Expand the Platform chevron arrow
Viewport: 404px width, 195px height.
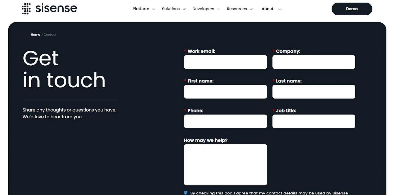click(x=154, y=9)
